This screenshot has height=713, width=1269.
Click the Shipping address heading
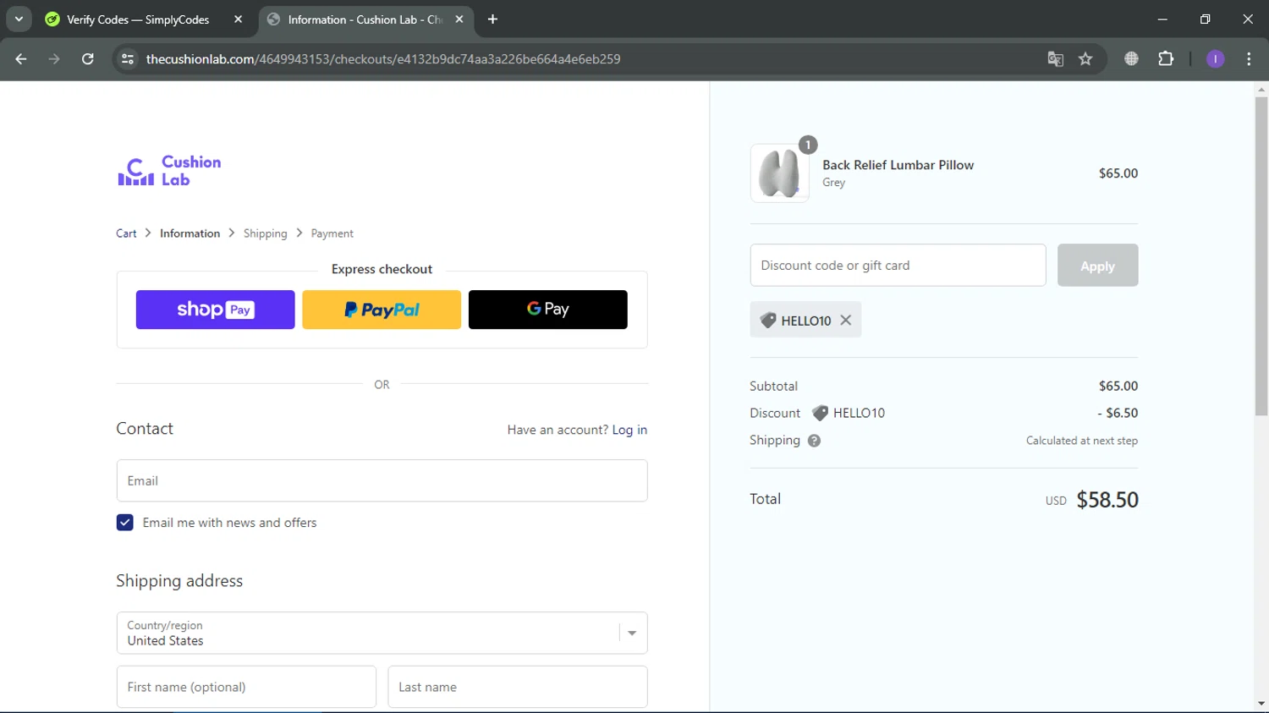(179, 581)
